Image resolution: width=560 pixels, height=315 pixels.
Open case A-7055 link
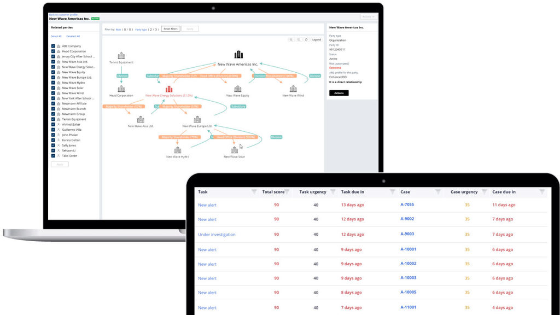(407, 205)
